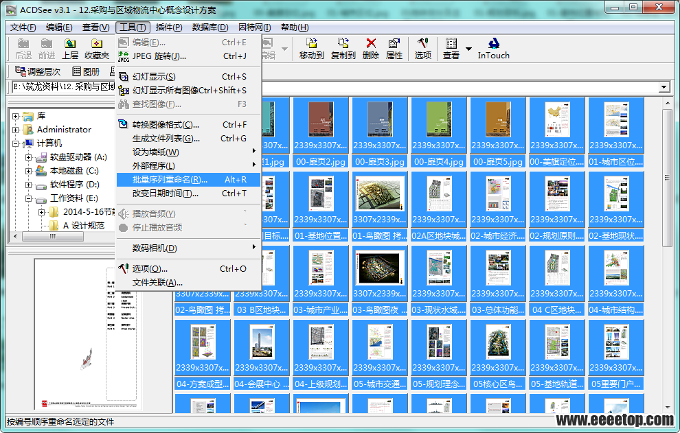Open the 因特网(I) menu
The width and height of the screenshot is (680, 433).
coord(255,27)
